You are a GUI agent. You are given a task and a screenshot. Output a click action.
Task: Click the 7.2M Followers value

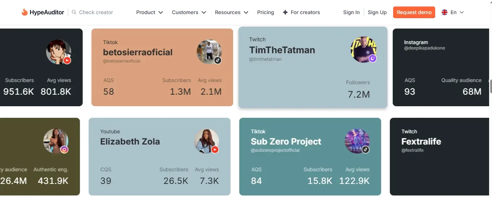[359, 95]
